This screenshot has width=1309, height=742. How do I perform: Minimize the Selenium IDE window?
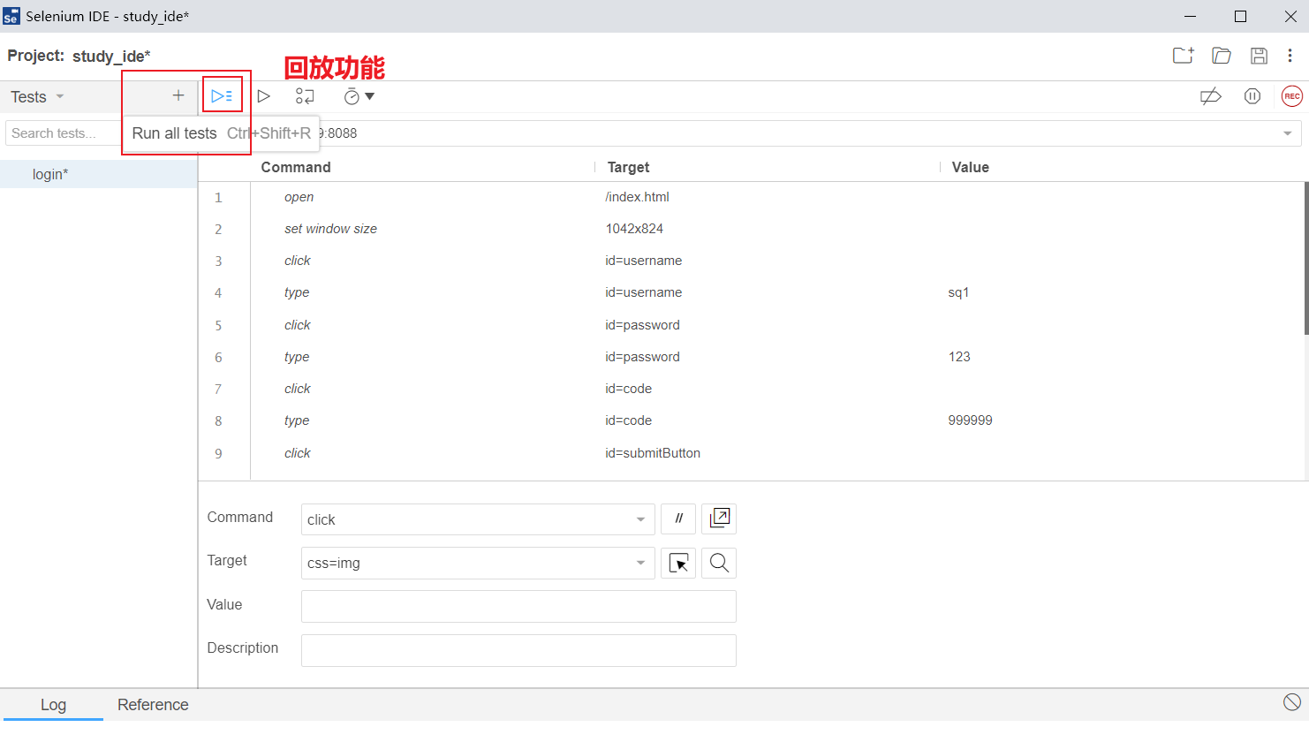1191,16
